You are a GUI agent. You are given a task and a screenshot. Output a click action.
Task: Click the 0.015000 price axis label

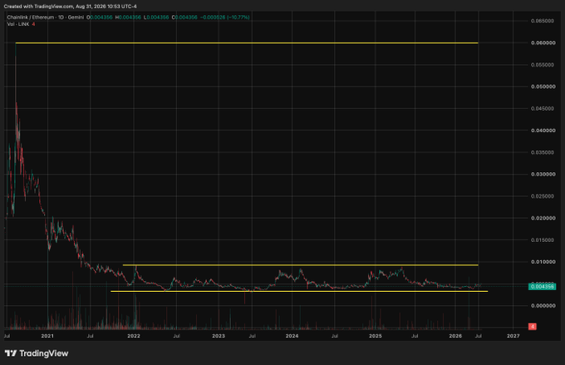(543, 240)
